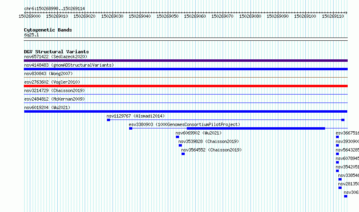Click the red esv2763602 feature bar
Image resolution: width=359 pixels, height=212 pixels.
pos(186,86)
